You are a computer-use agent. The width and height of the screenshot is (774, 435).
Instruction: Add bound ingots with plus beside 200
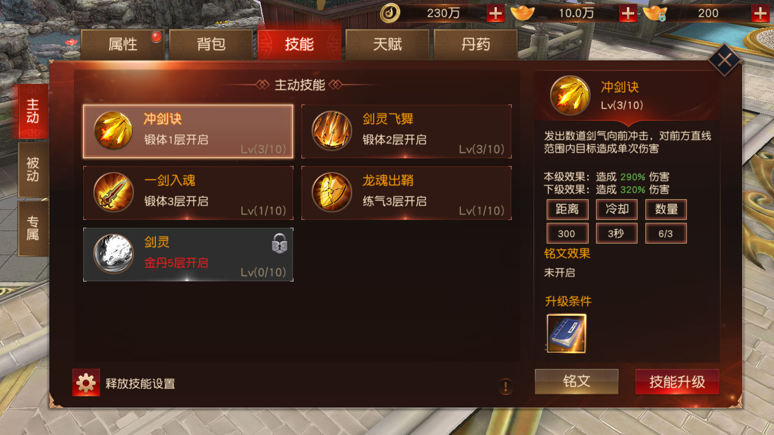760,14
